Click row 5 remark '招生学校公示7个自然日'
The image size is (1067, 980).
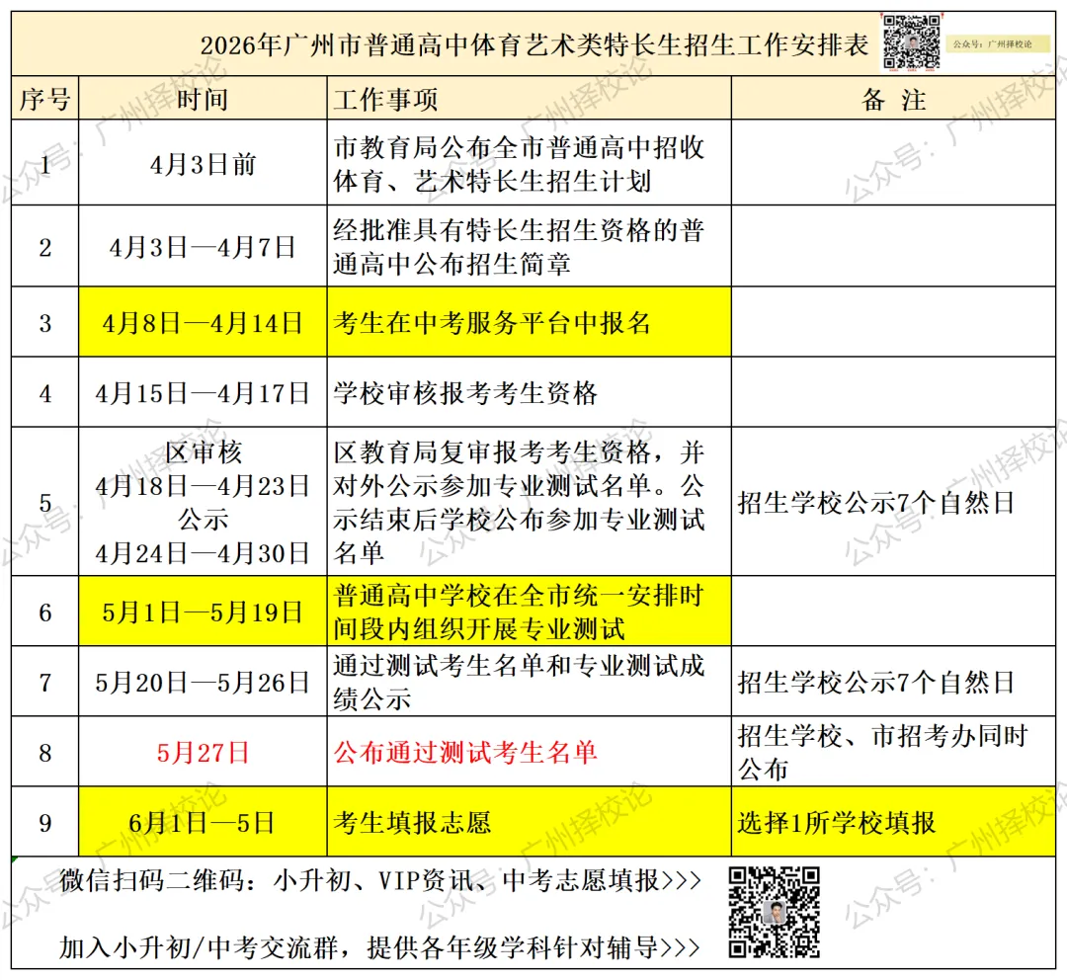893,502
